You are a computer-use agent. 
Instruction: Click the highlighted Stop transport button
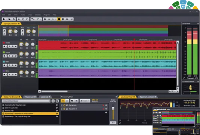coord(59,19)
